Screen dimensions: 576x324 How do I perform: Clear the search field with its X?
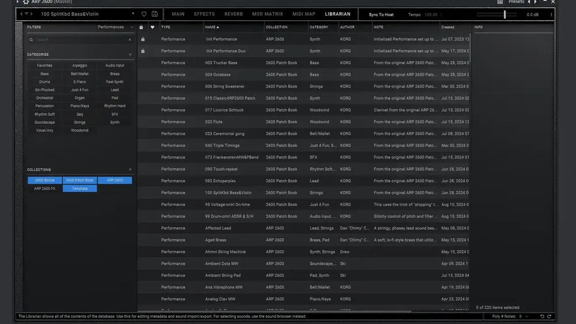point(130,40)
